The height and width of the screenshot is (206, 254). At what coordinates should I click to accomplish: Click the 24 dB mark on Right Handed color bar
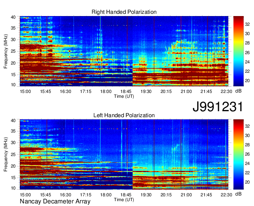click(247, 62)
